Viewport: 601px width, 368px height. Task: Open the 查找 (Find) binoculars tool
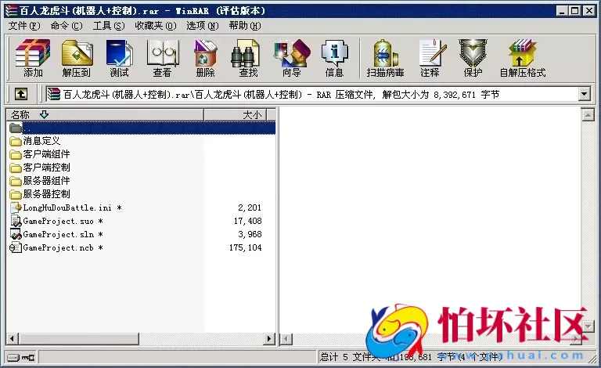tap(248, 58)
